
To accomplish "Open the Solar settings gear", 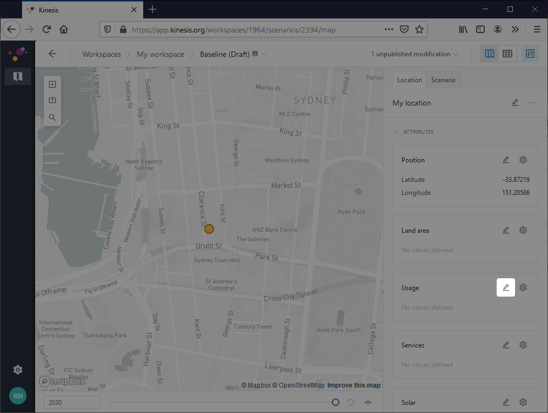I will pyautogui.click(x=523, y=402).
